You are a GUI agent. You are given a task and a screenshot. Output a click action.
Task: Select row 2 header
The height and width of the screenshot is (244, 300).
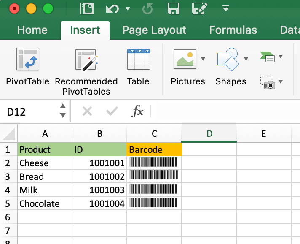tap(8, 163)
